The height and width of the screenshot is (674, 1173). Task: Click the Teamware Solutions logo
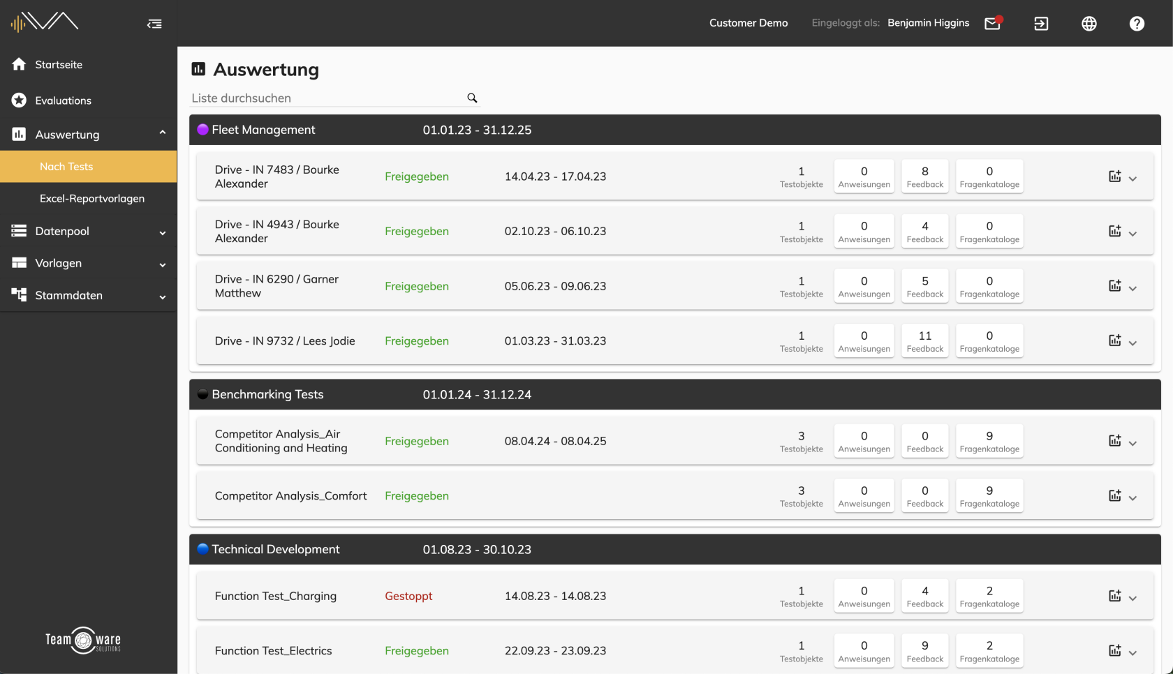[x=83, y=641]
